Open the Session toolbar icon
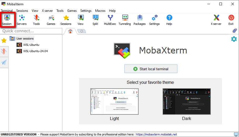 [7, 20]
